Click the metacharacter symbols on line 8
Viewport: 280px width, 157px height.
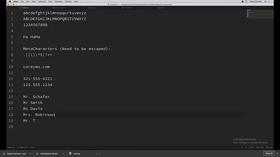click(37, 55)
